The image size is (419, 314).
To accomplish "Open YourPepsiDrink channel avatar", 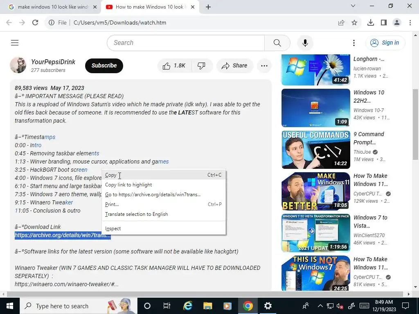I will click(18, 65).
